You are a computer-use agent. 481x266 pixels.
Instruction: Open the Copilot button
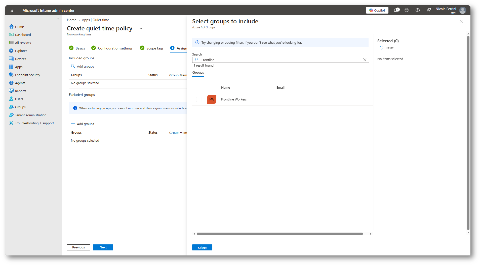[x=377, y=10]
